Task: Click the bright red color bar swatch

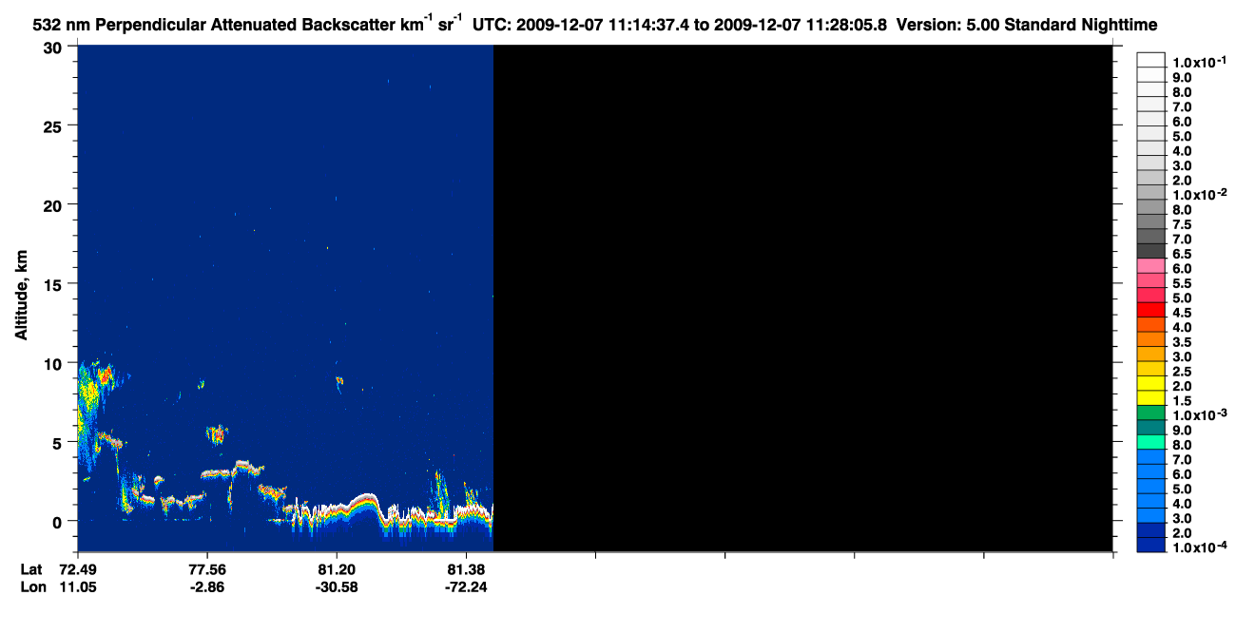Action: [x=1150, y=310]
